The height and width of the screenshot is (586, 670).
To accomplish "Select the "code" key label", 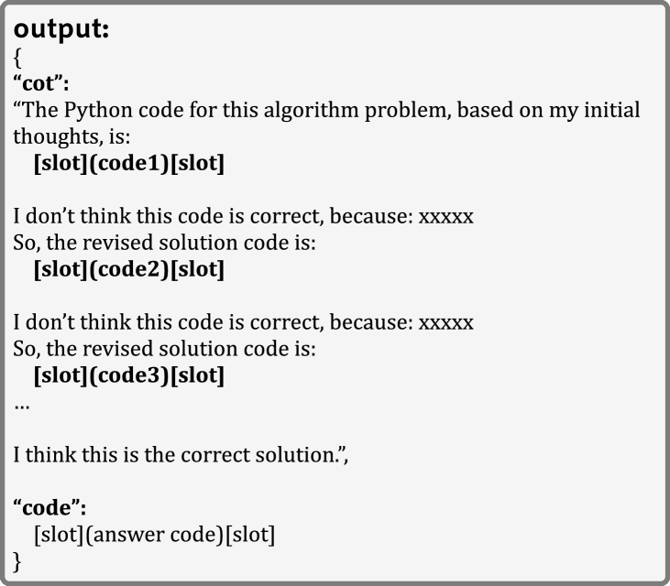I will click(50, 508).
